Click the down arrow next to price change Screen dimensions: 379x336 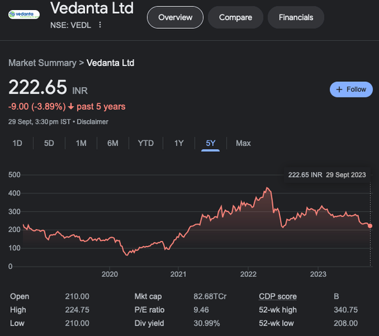(71, 106)
